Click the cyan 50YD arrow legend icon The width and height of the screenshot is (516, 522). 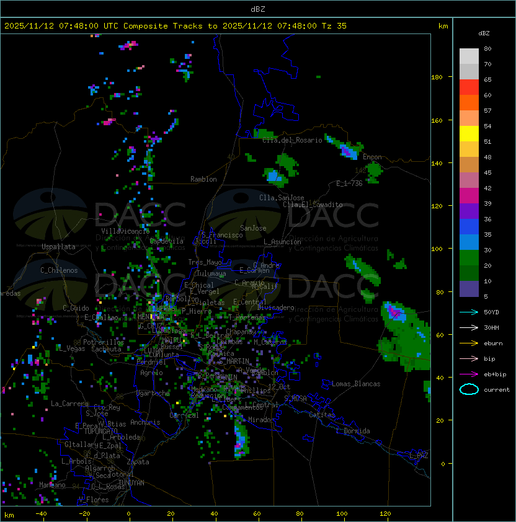tap(469, 312)
